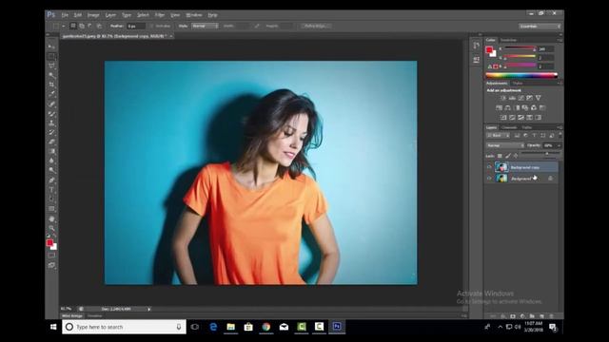The width and height of the screenshot is (609, 342).
Task: Open Microsoft Edge from taskbar
Action: tap(213, 327)
